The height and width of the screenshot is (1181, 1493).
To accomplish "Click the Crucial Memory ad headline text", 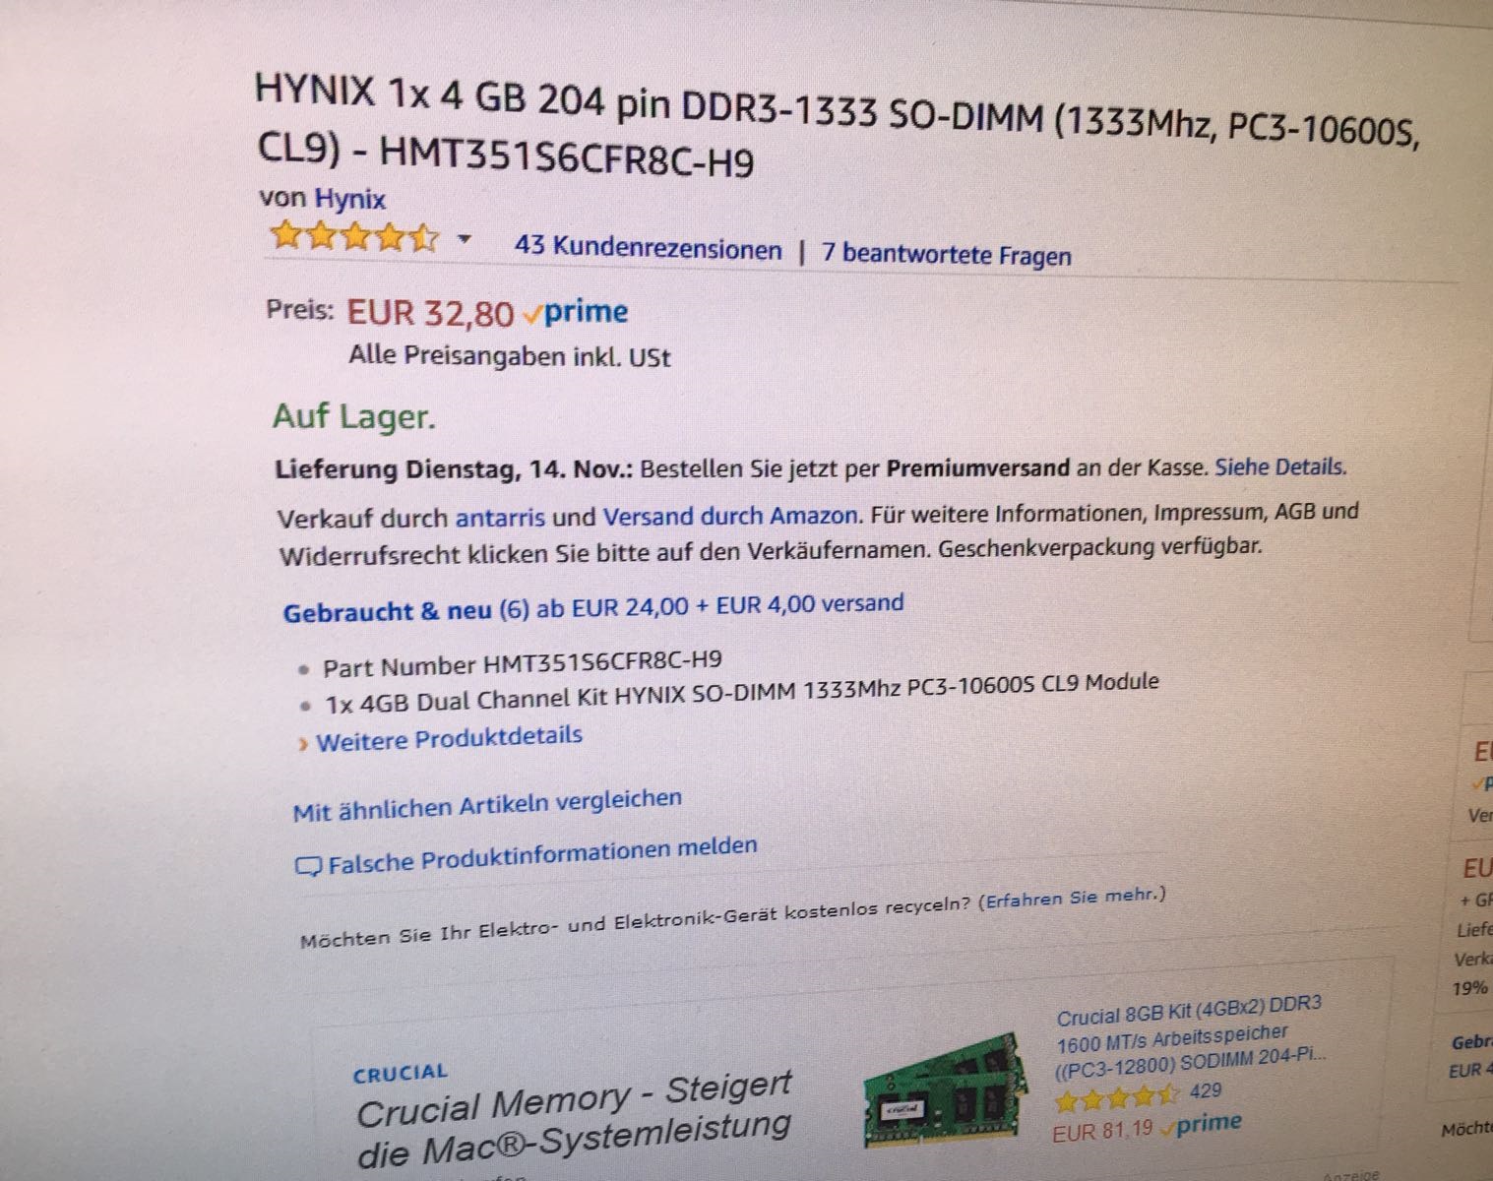I will click(x=574, y=1119).
